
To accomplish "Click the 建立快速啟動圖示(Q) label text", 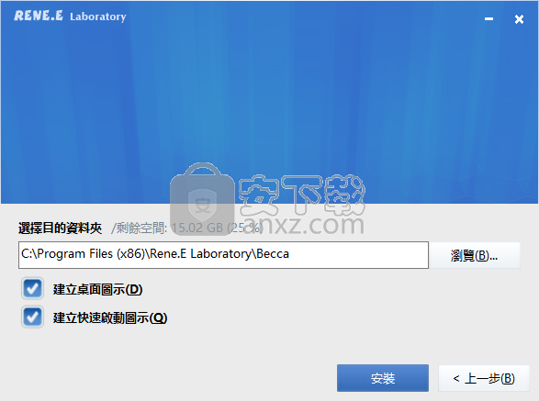I will pyautogui.click(x=110, y=317).
